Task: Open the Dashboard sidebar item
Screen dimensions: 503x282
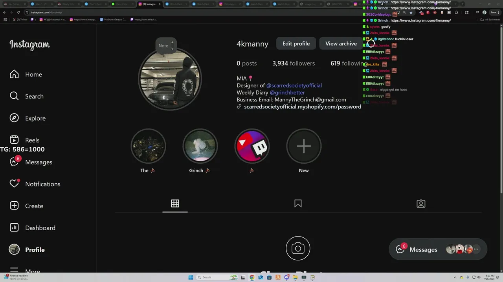Action: [x=33, y=228]
